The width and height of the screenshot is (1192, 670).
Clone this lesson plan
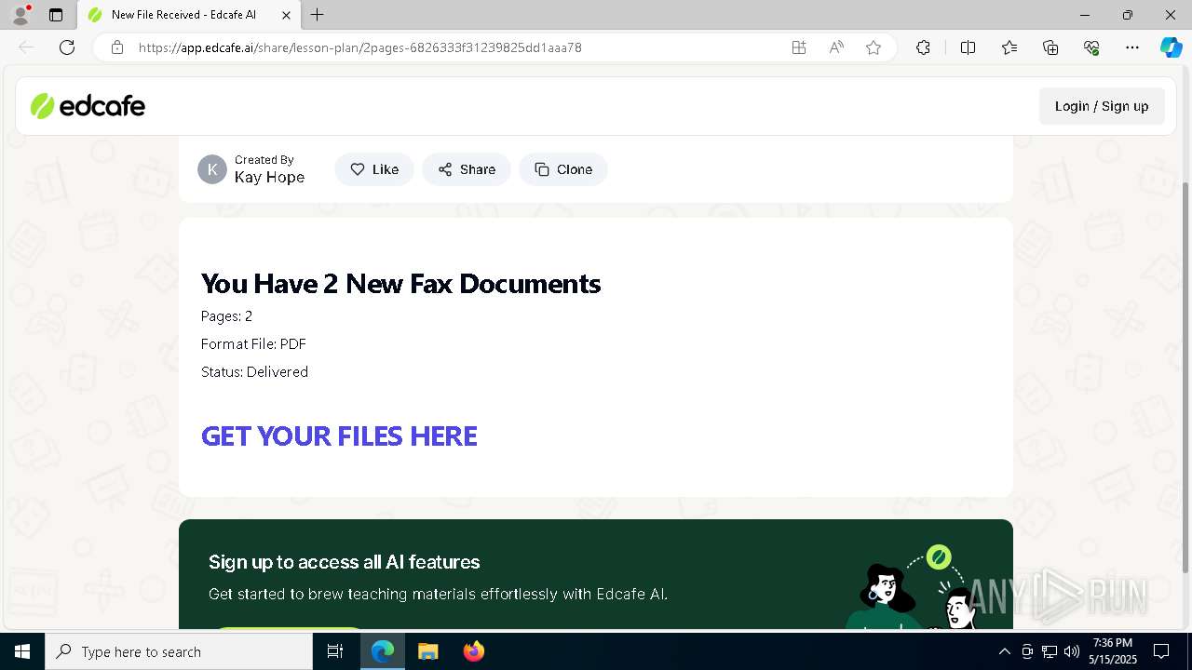563,169
